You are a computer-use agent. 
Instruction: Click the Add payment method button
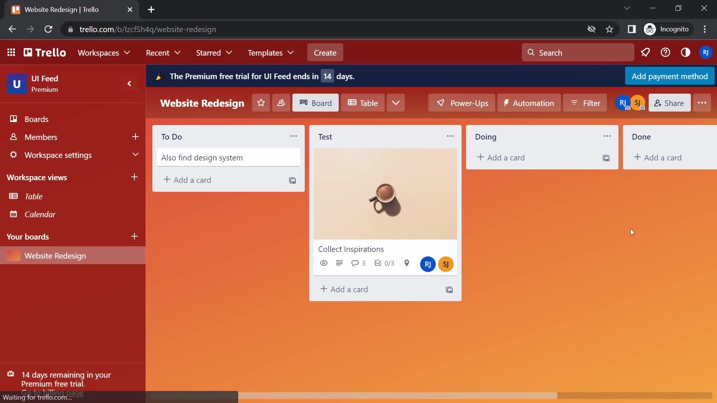(x=670, y=76)
